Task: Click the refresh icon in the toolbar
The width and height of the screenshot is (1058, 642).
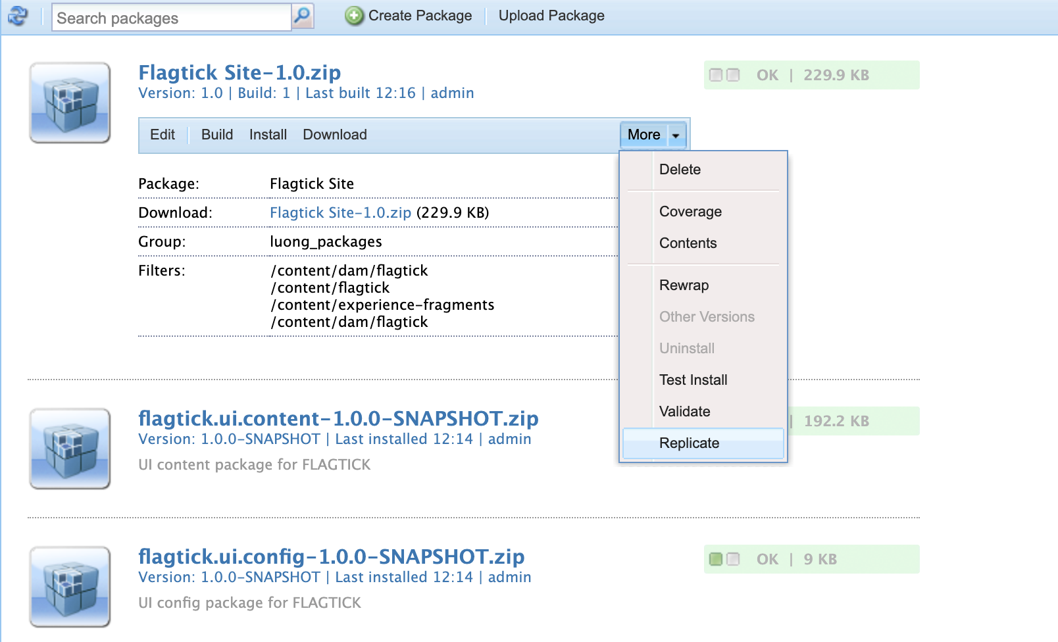Action: (x=18, y=16)
